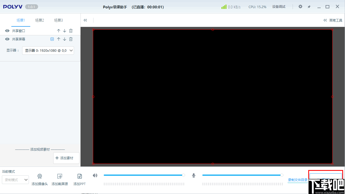Move 共享窗口 source up

coord(59,31)
